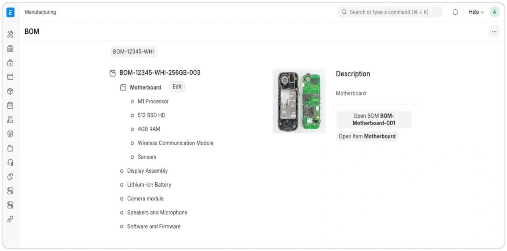
Task: Click the building sidebar icon
Action: coord(10,120)
